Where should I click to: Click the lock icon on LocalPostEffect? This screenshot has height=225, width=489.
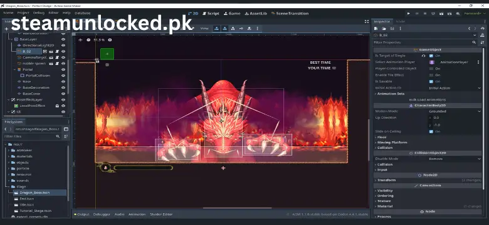[57, 106]
